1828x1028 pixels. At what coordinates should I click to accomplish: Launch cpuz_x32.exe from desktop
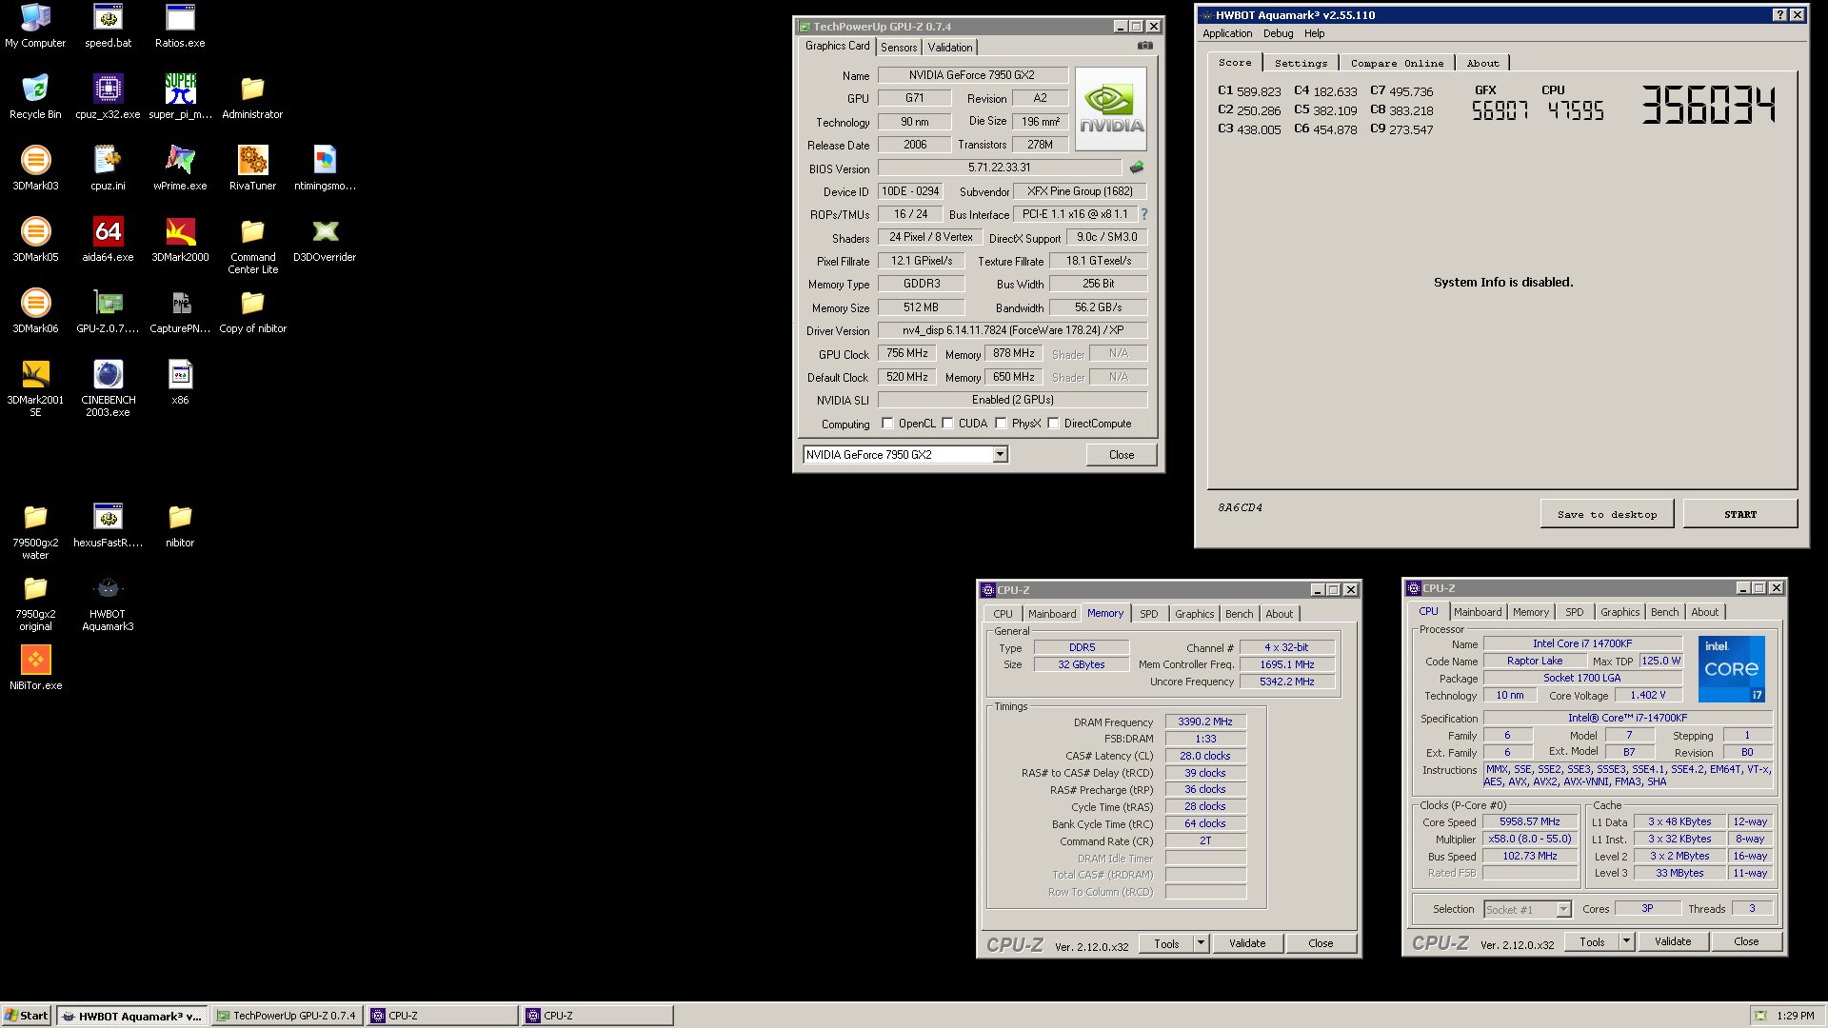pyautogui.click(x=108, y=97)
